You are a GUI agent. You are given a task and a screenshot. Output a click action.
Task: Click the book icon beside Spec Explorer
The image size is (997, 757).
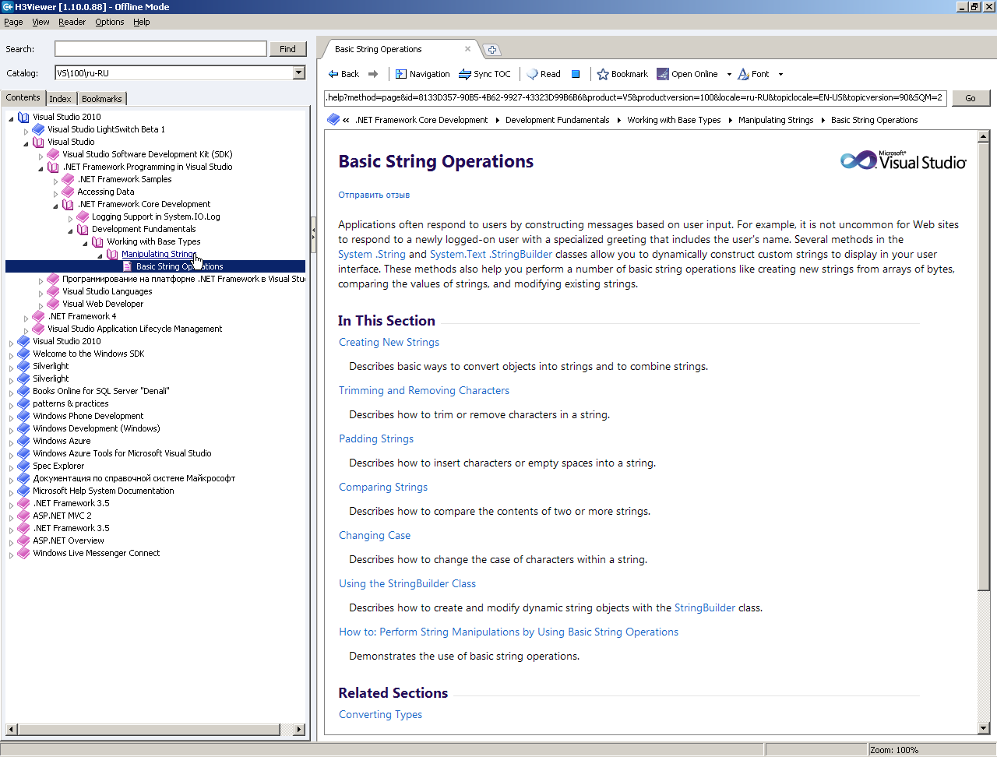(23, 466)
